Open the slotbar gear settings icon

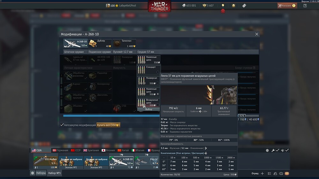(x=267, y=150)
